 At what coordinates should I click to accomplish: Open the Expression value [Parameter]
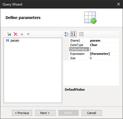(104, 54)
